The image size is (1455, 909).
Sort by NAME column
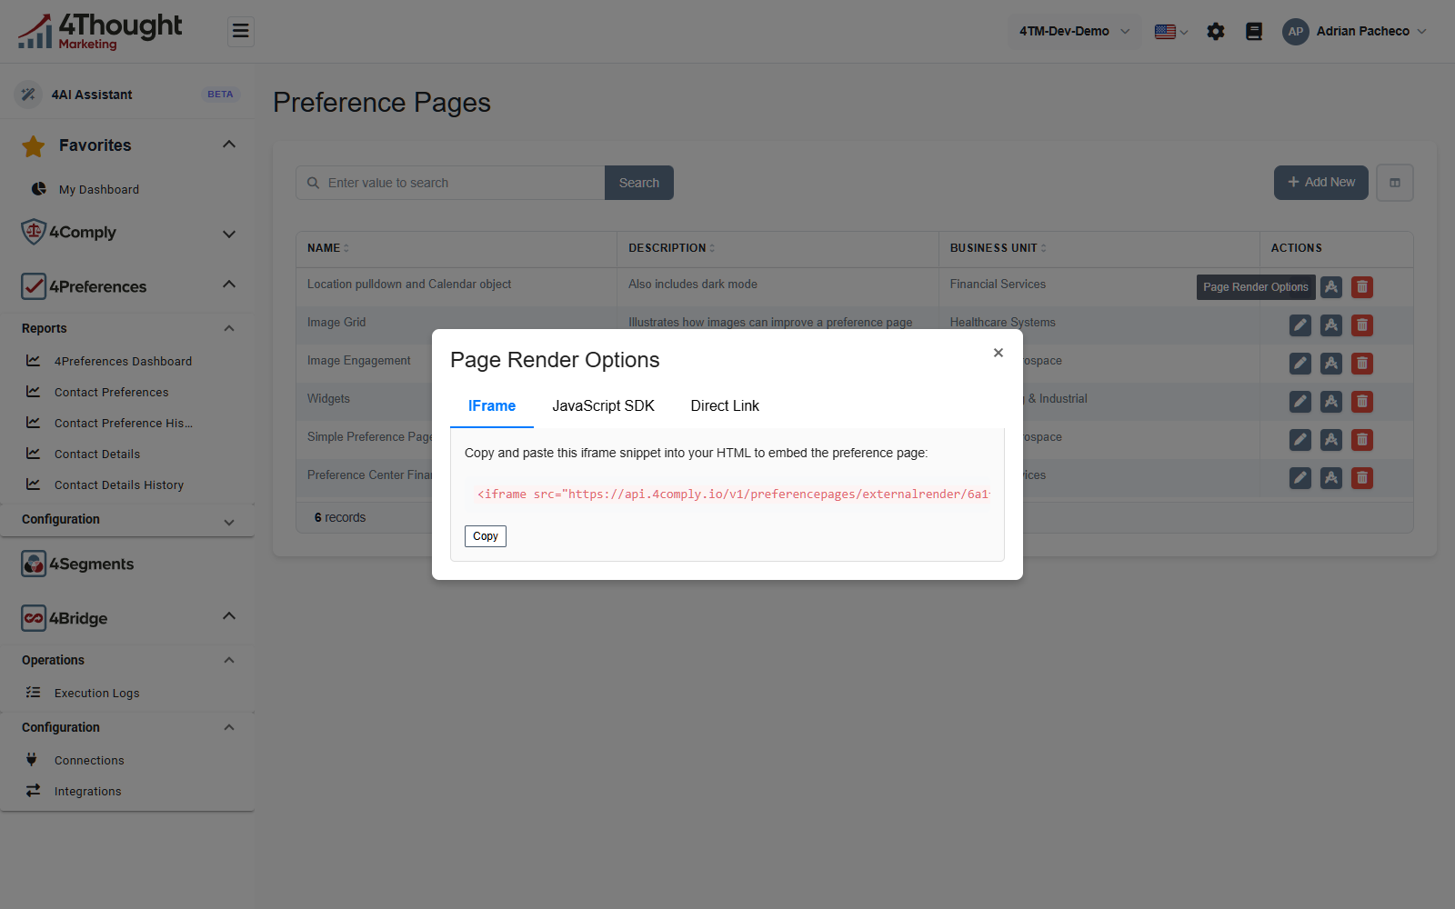coord(328,248)
